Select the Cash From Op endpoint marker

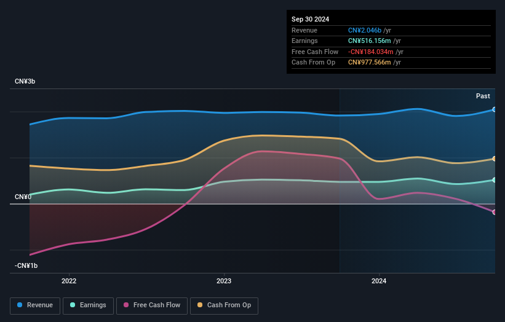click(495, 159)
